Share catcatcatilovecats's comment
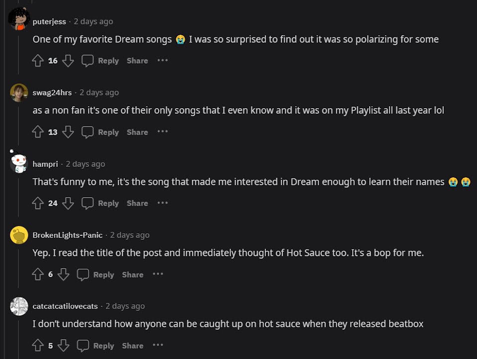The width and height of the screenshot is (477, 359). pos(133,346)
